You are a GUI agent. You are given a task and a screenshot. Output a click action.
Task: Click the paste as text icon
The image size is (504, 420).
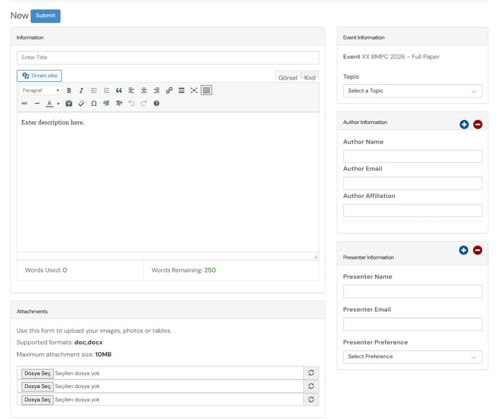[69, 103]
